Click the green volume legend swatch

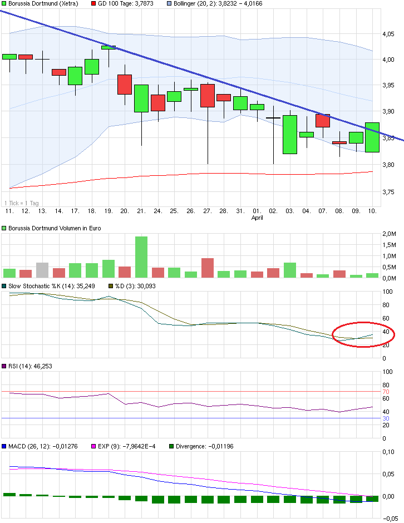4,229
